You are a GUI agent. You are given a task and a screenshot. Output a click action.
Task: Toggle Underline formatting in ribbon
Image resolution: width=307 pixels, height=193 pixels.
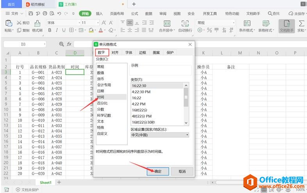click(x=64, y=30)
